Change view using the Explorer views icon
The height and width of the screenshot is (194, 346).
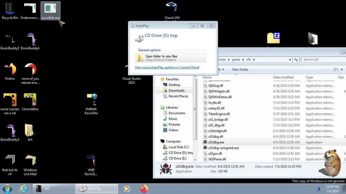[336, 70]
